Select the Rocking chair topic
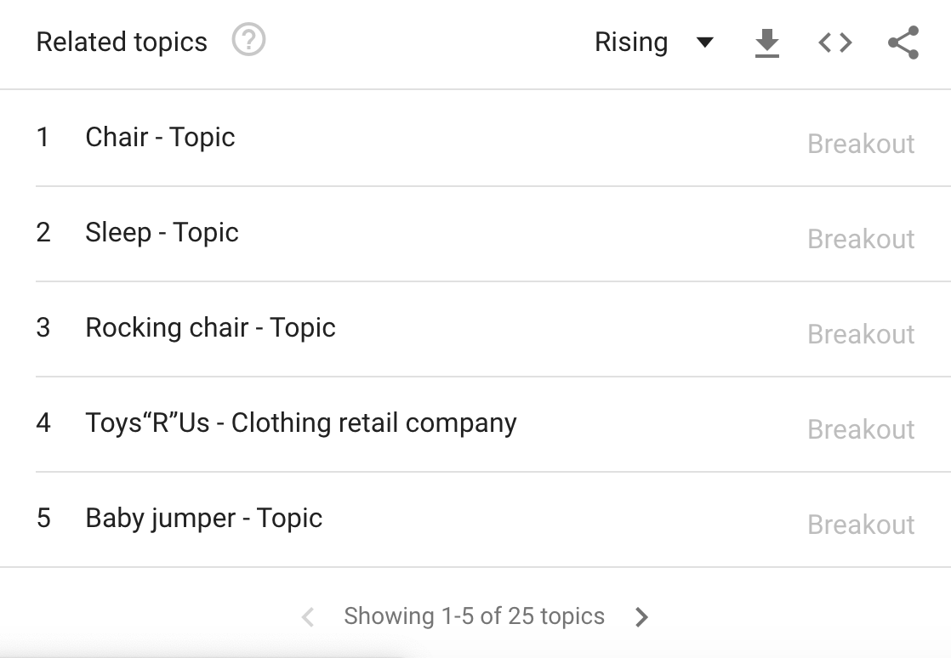This screenshot has width=951, height=658. pyautogui.click(x=210, y=328)
